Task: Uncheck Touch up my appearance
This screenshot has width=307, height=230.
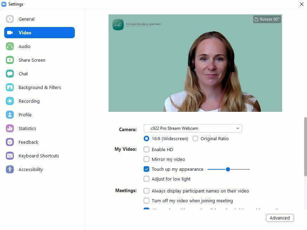Action: (x=146, y=169)
